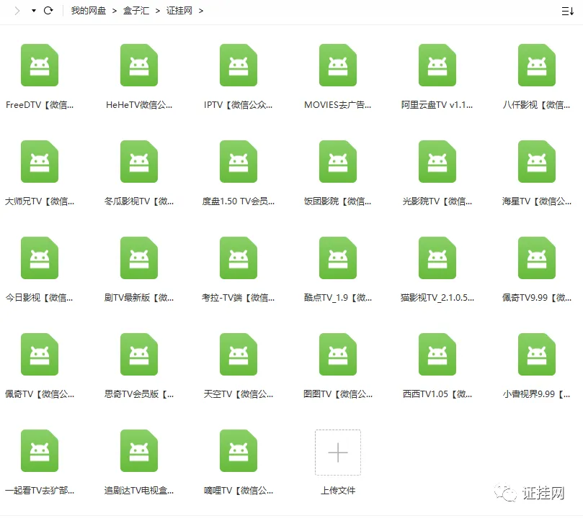Click the 上传文件 label
The image size is (583, 518).
(338, 491)
